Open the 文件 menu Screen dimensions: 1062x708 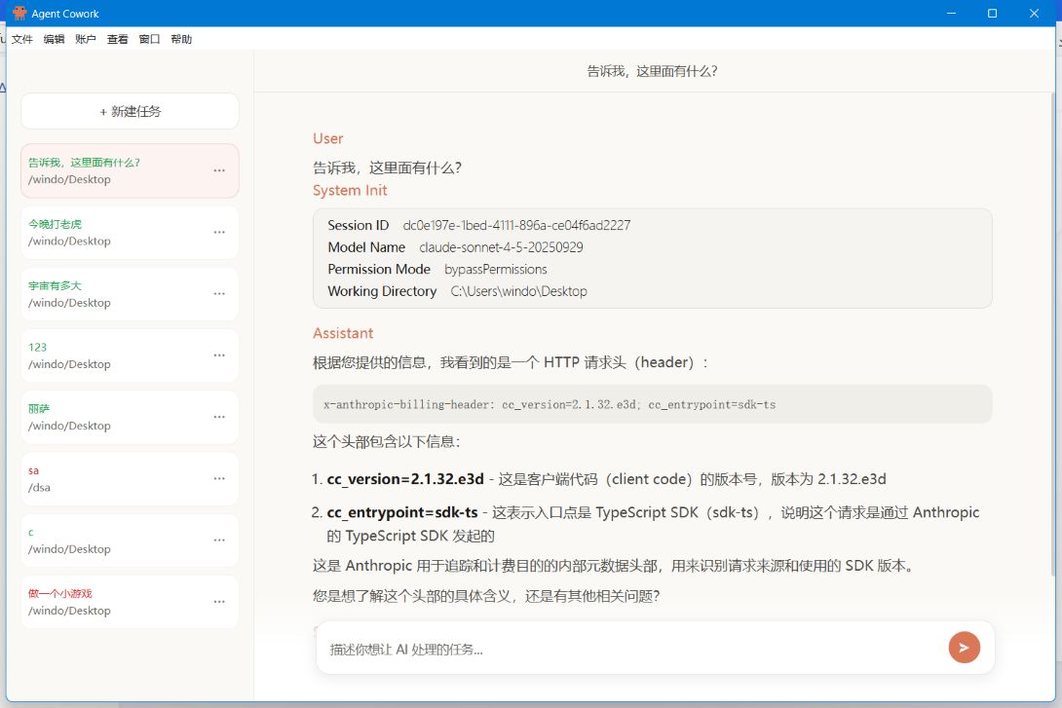[21, 39]
